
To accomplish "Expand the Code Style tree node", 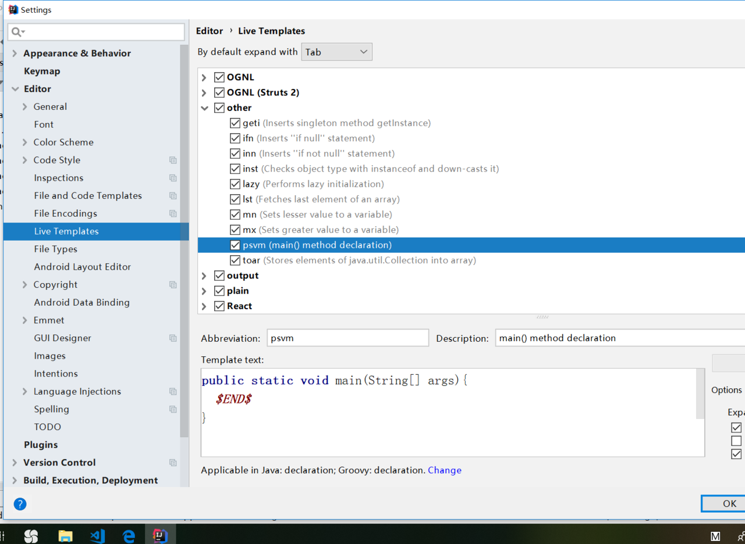I will (x=24, y=160).
